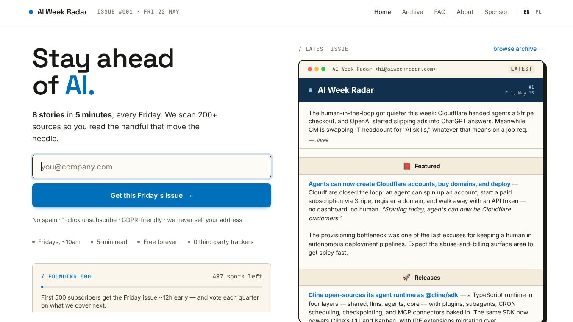Click the yellow window dot in email preview
Screen dimensions: 573x322
coord(317,69)
